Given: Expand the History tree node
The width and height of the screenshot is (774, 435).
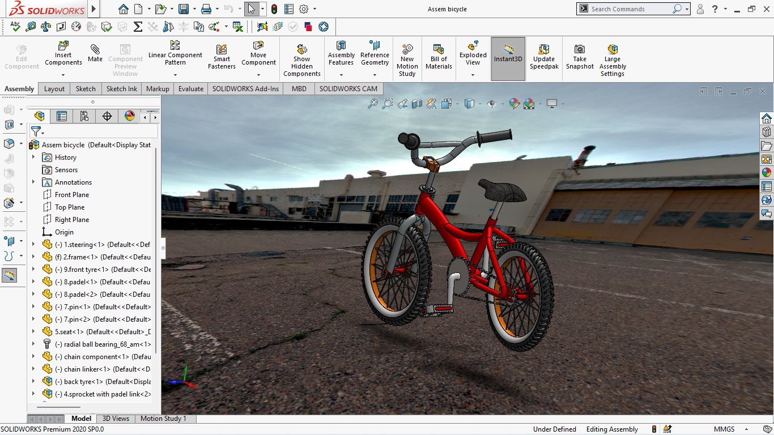Looking at the screenshot, I should pyautogui.click(x=33, y=157).
